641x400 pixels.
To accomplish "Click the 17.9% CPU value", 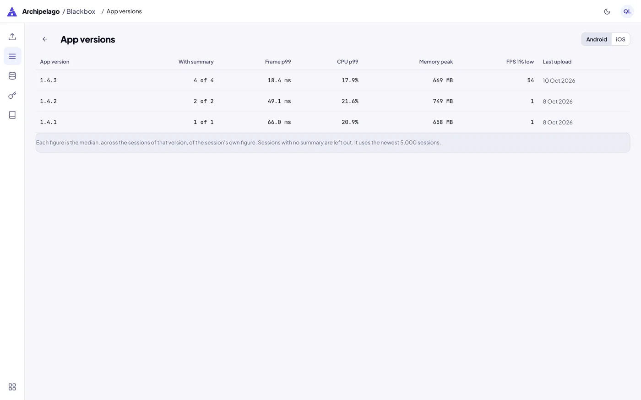I will click(x=350, y=80).
